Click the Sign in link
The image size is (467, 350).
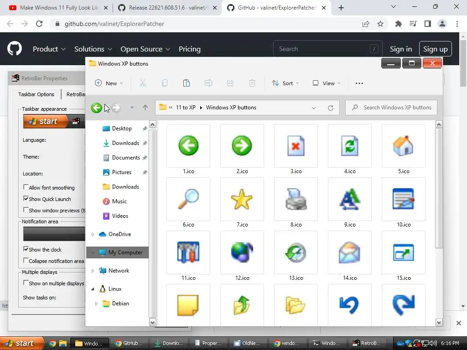[401, 49]
